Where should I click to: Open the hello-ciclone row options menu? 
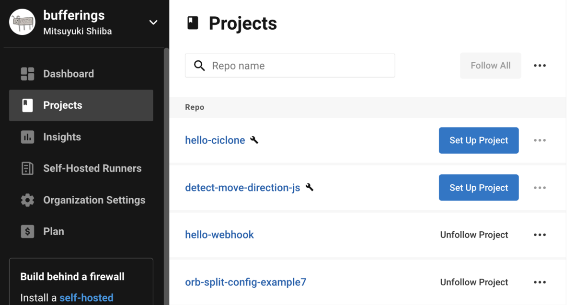click(x=540, y=140)
